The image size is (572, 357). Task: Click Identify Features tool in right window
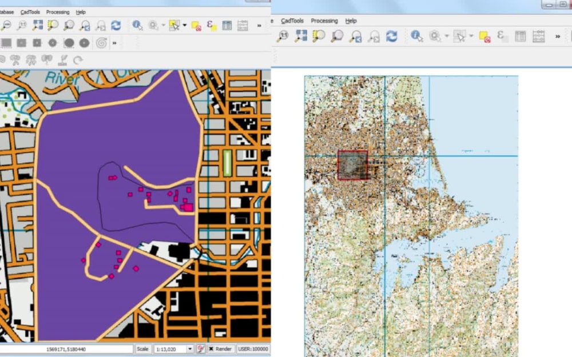pos(416,37)
